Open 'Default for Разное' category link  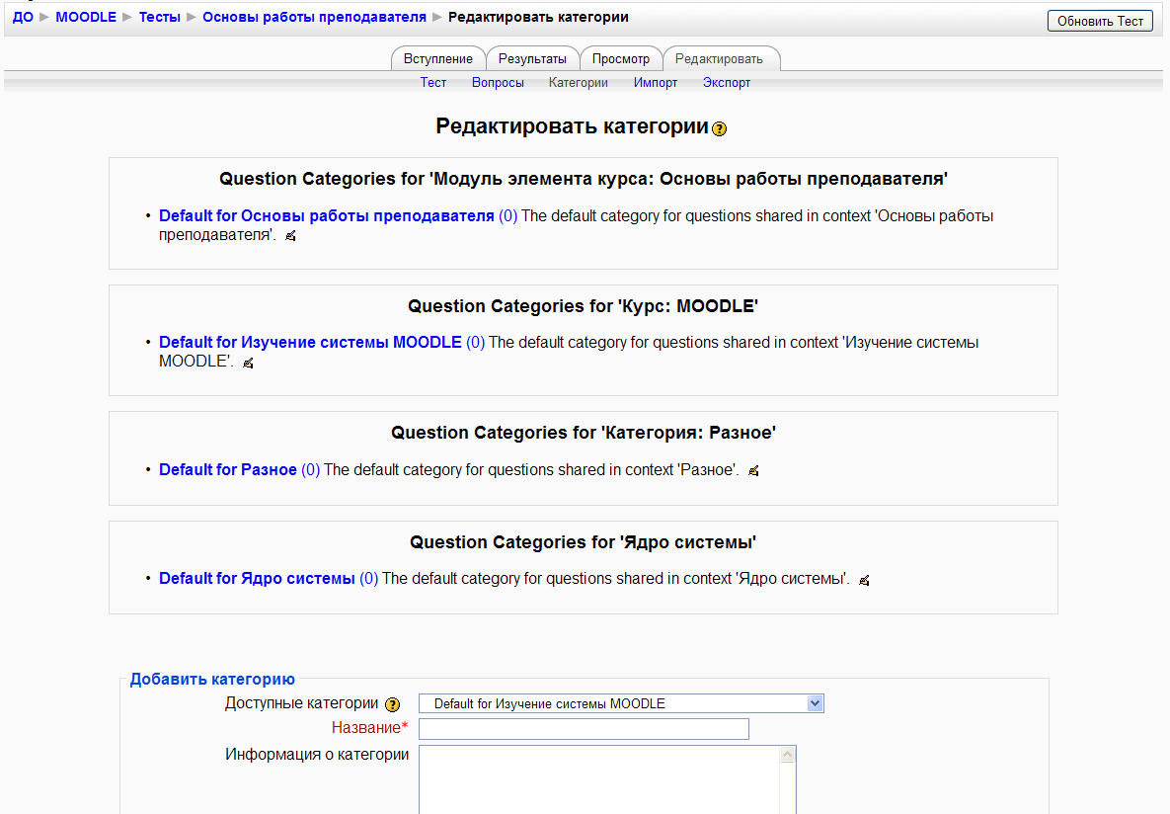click(228, 470)
